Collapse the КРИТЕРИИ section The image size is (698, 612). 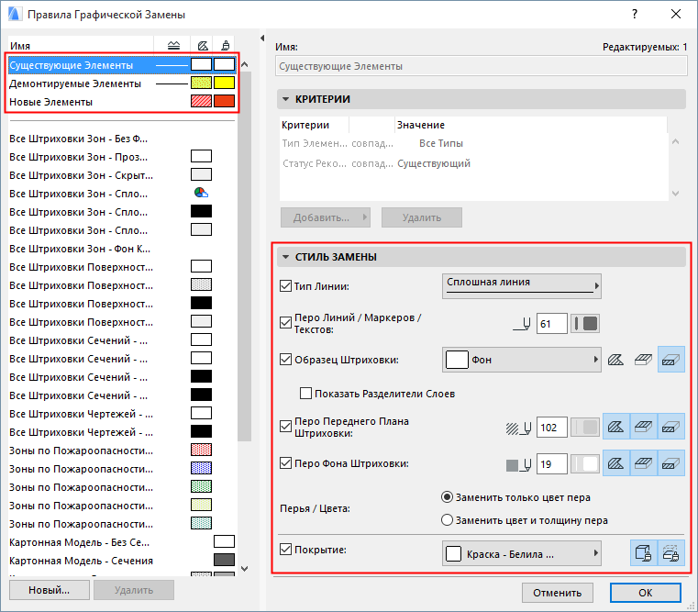tap(286, 99)
